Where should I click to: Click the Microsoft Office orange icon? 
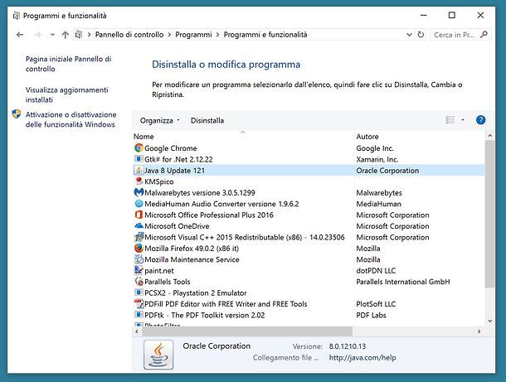[x=139, y=215]
